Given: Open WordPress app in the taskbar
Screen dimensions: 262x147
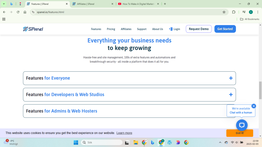Looking at the screenshot, I should click(x=169, y=142).
